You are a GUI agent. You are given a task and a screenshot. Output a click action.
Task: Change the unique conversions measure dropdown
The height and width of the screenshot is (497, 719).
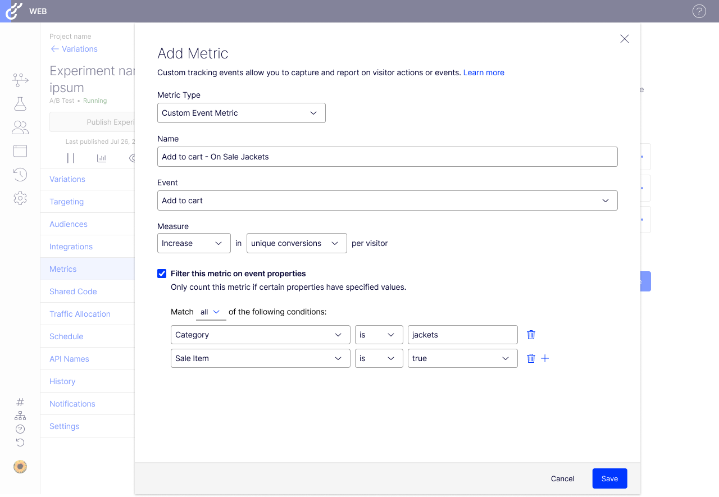[x=297, y=243]
